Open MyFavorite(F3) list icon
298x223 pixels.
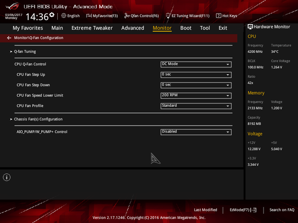click(89, 16)
